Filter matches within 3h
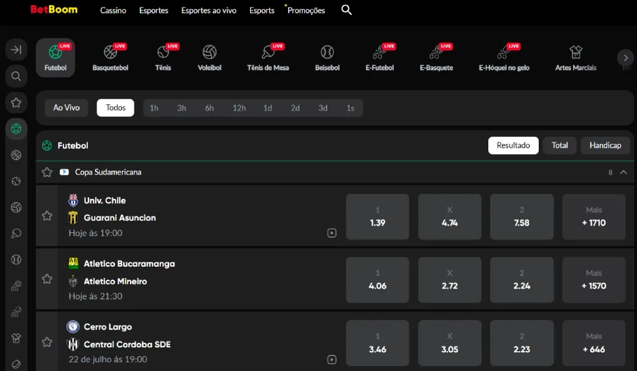 (182, 108)
